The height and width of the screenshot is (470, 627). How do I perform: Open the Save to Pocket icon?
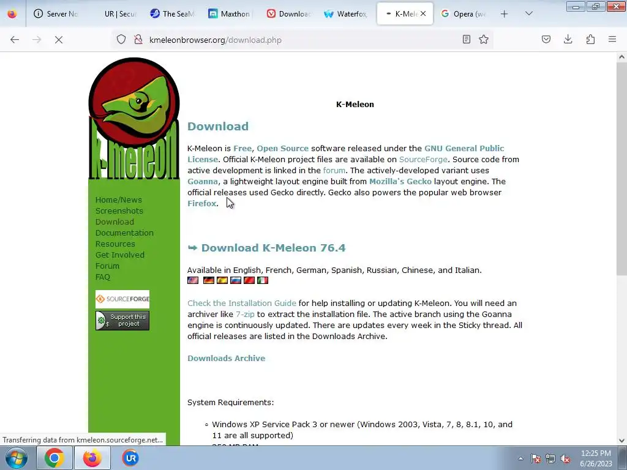tap(546, 39)
